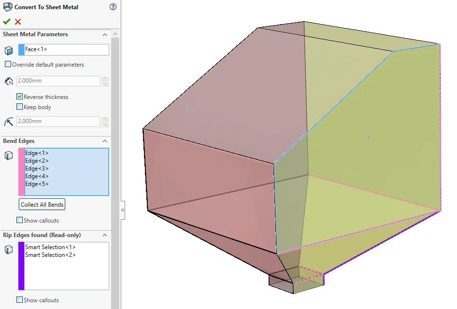Screen dimensions: 457x309
Task: Uncheck Reverse thickness
Action: click(20, 97)
